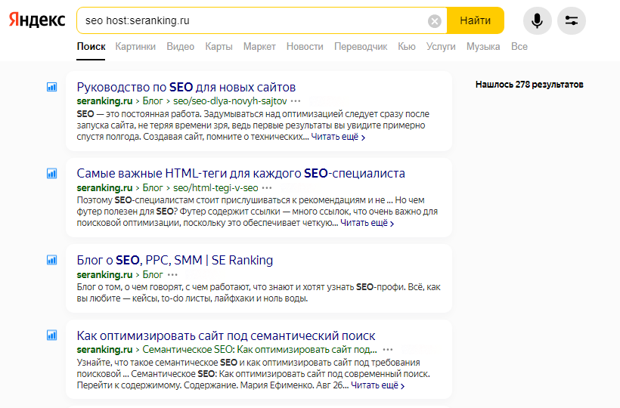This screenshot has height=408, width=620.
Task: Open three-dots menu of html-tegi-v-seo result
Action: [267, 188]
